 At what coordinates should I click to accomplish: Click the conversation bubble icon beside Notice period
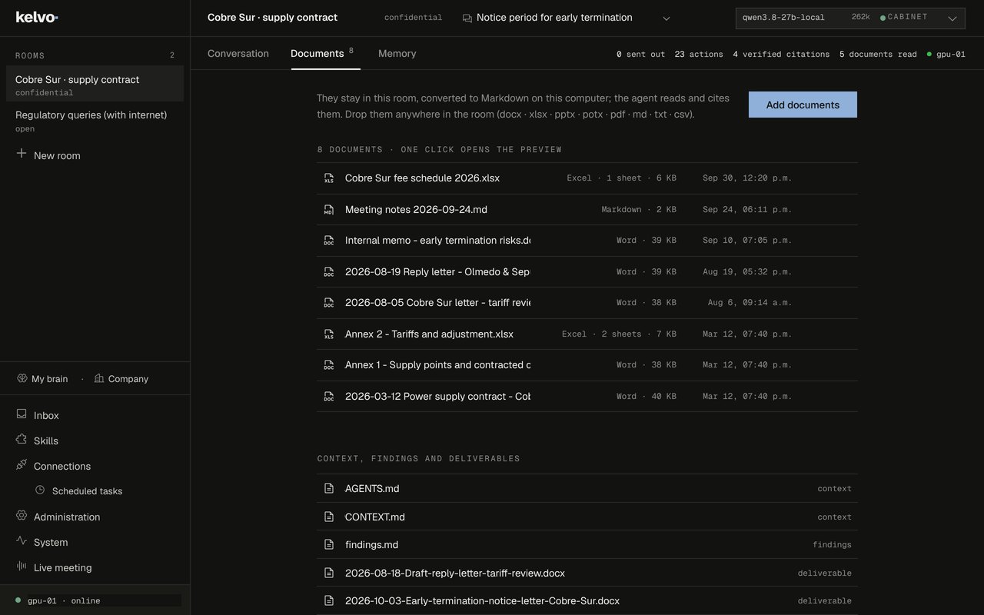[x=467, y=18]
